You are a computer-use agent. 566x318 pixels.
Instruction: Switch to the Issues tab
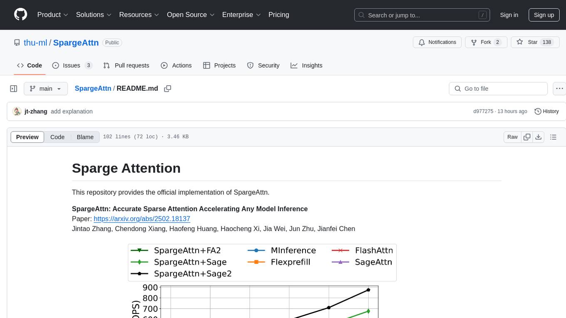click(x=72, y=65)
